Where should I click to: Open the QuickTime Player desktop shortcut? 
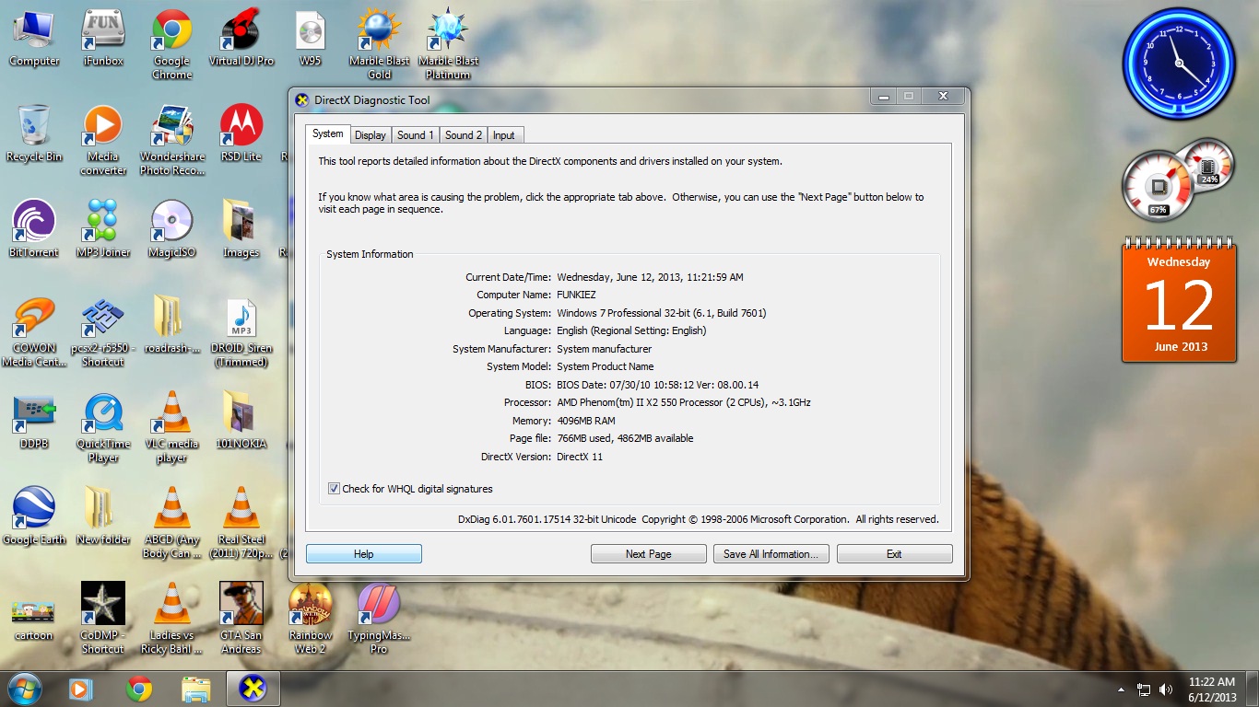tap(103, 416)
